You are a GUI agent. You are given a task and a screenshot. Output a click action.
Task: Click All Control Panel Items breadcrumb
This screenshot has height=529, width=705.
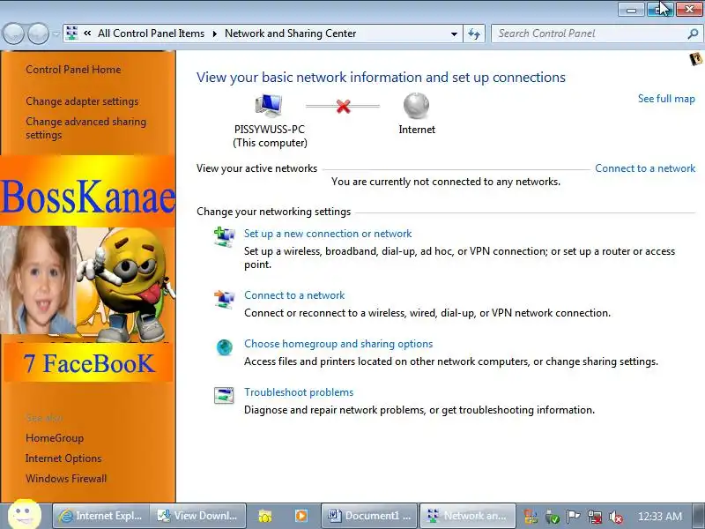(x=151, y=34)
